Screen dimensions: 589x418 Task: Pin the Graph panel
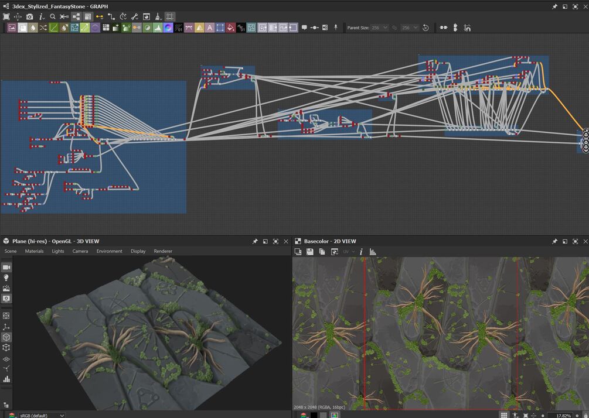(x=554, y=6)
